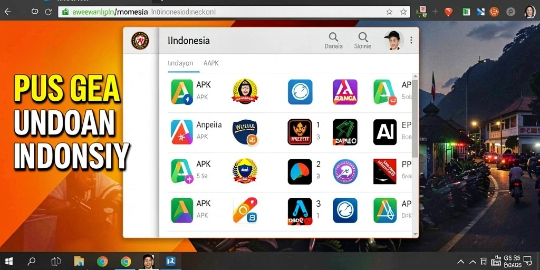540x270 pixels.
Task: Open the red heart browser extension
Action: pyautogui.click(x=448, y=12)
